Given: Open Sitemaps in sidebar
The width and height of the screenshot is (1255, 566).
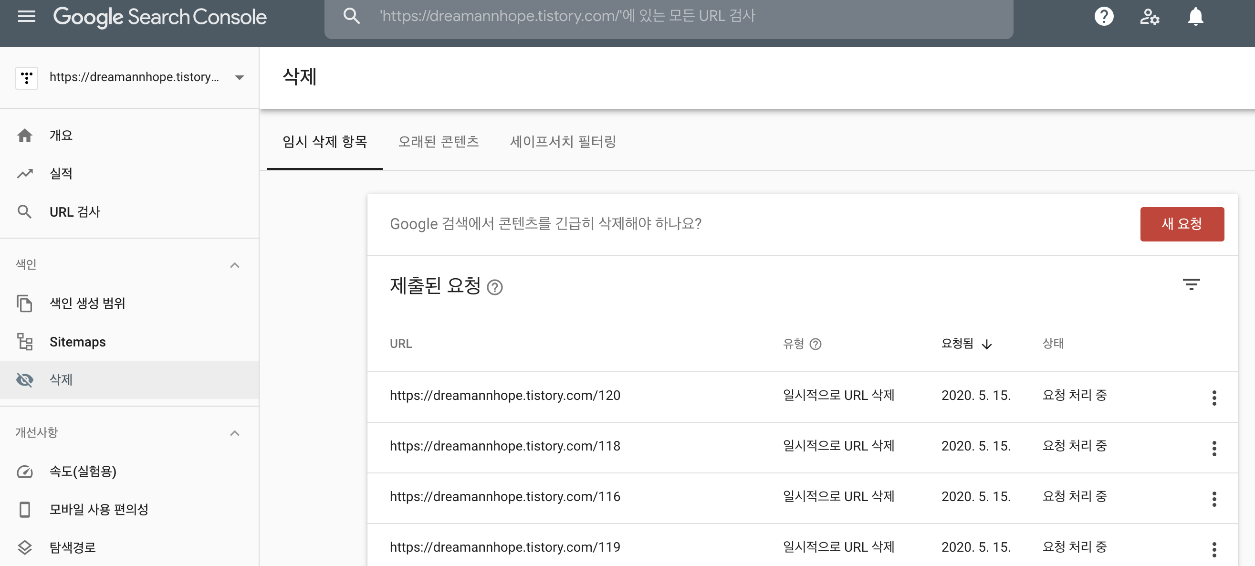Looking at the screenshot, I should point(129,341).
